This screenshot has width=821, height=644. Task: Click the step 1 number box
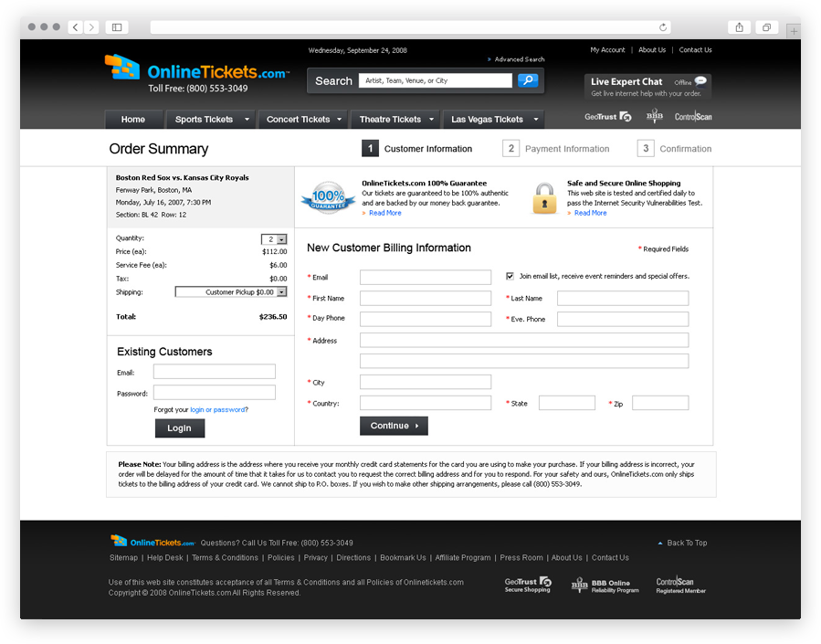tap(370, 148)
